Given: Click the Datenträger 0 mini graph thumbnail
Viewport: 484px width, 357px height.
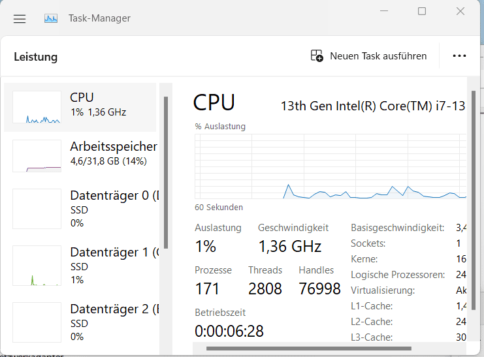Looking at the screenshot, I should coord(37,209).
